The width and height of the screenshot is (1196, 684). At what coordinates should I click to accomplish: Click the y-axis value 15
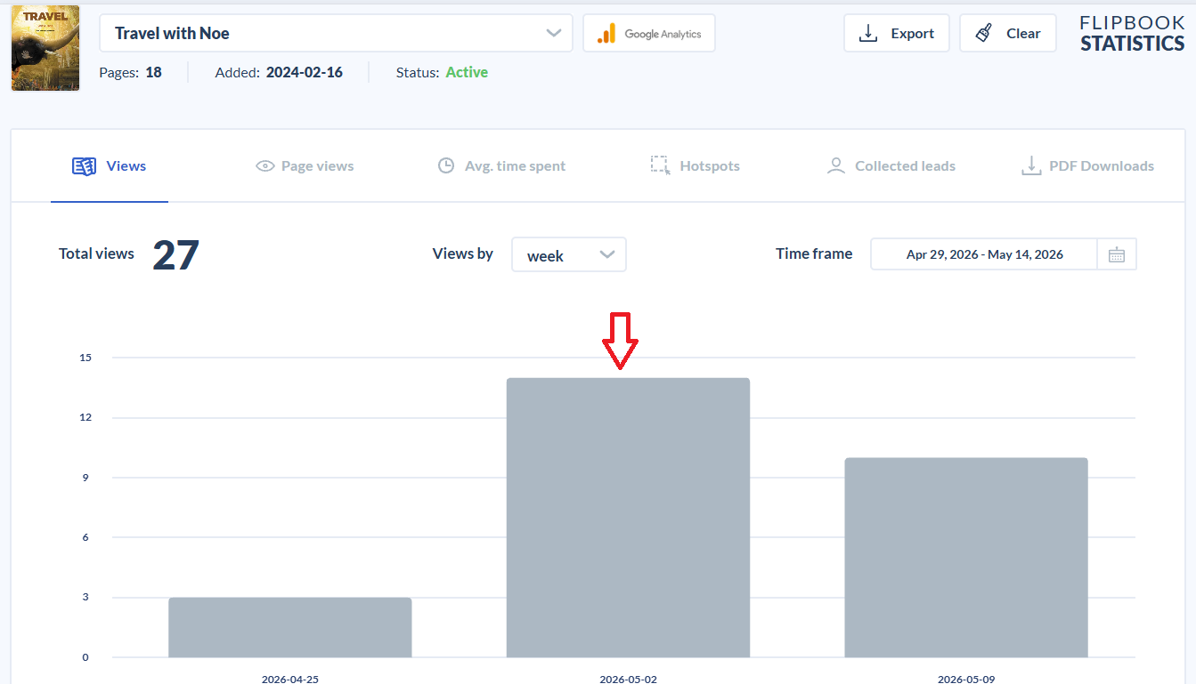click(85, 358)
